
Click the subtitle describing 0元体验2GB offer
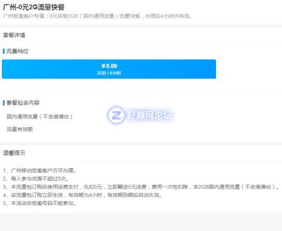97,16
